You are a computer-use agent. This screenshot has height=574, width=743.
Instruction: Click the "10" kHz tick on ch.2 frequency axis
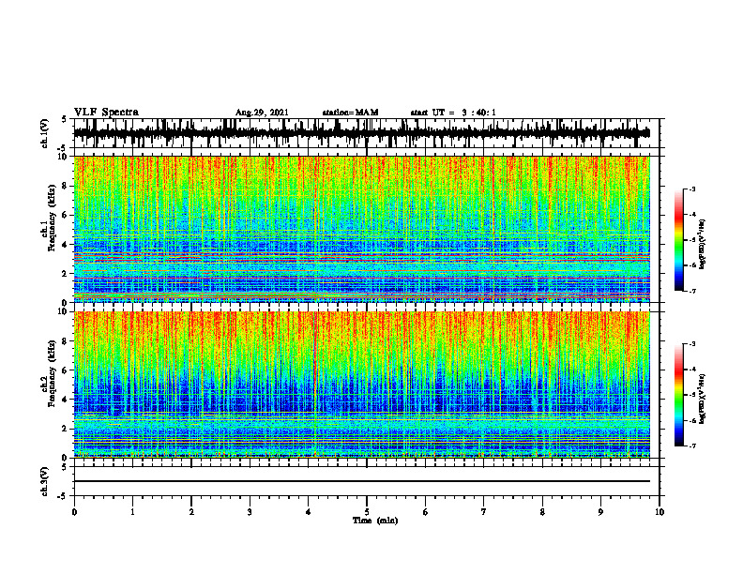point(64,311)
